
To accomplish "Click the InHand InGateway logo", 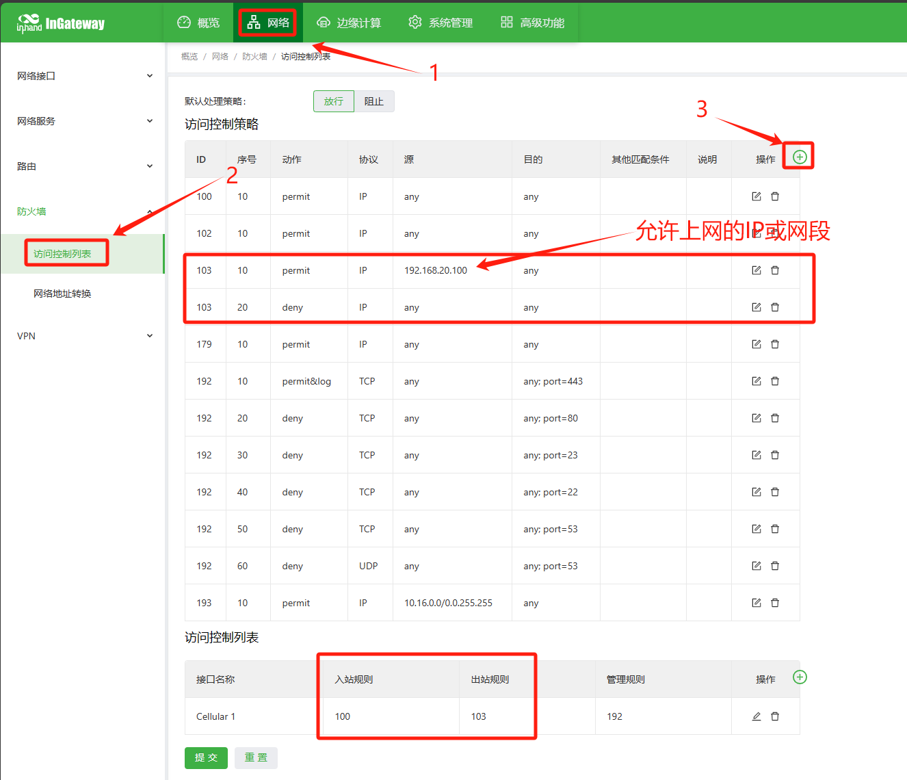I will pyautogui.click(x=61, y=23).
